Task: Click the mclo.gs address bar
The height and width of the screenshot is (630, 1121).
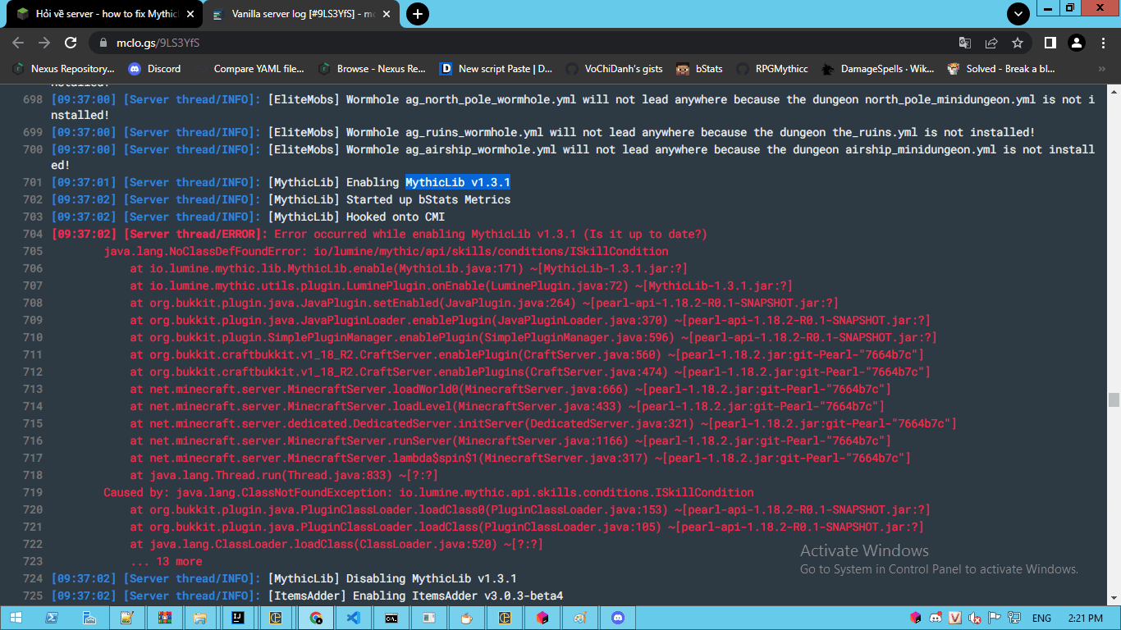Action: tap(525, 43)
